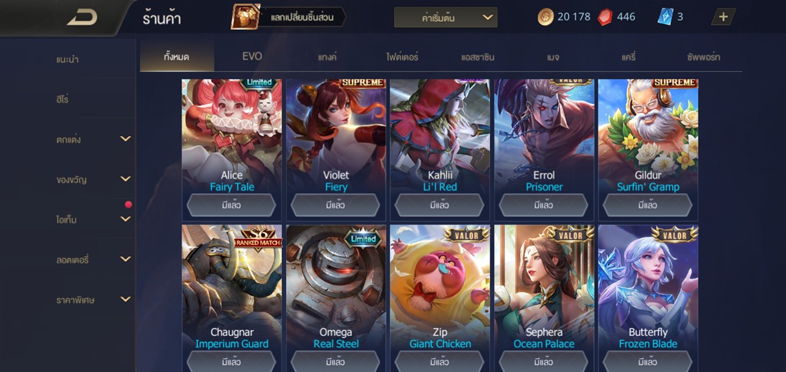
Task: Open the treasure chest fragment exchange icon
Action: click(x=246, y=17)
